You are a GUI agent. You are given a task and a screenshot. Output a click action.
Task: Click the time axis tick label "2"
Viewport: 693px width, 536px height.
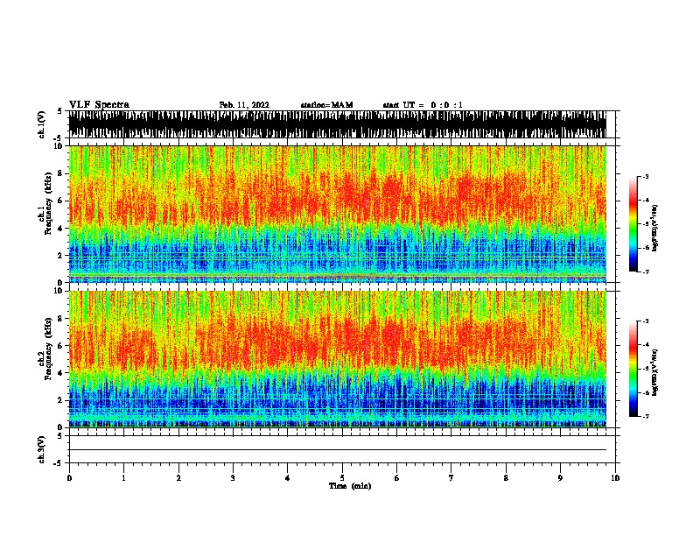click(178, 478)
